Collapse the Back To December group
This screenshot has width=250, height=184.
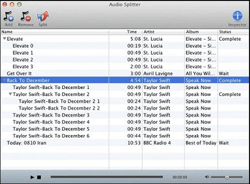[4, 80]
